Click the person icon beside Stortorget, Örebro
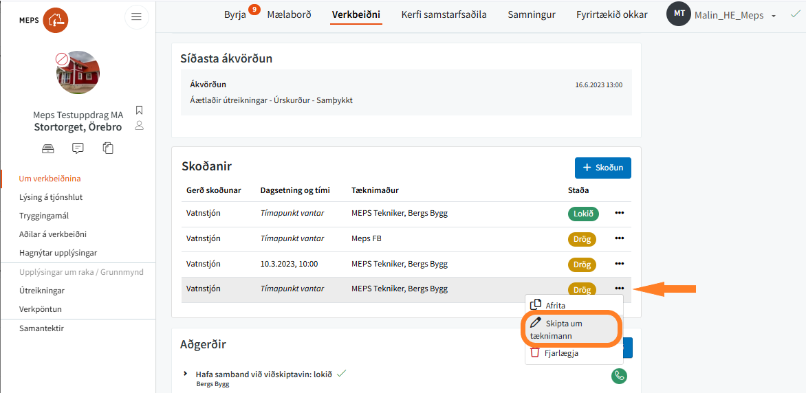This screenshot has width=806, height=393. coord(139,125)
